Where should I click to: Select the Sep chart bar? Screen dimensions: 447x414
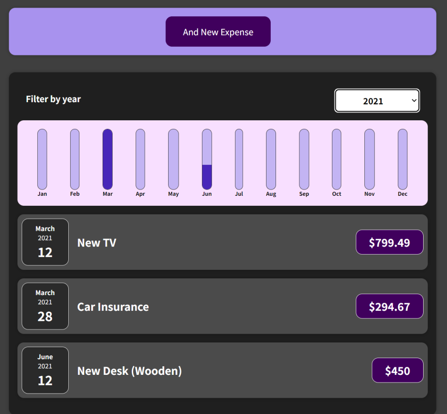pyautogui.click(x=304, y=159)
